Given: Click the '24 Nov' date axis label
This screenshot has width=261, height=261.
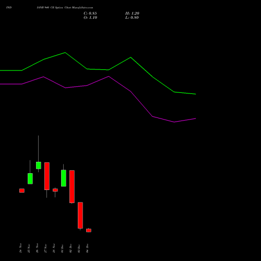Looking at the screenshot, I should tap(21, 248).
